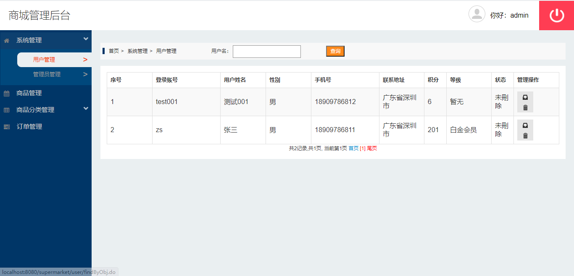Image resolution: width=574 pixels, height=276 pixels.
Task: Click 系统管理 in the breadcrumb
Action: pos(137,51)
